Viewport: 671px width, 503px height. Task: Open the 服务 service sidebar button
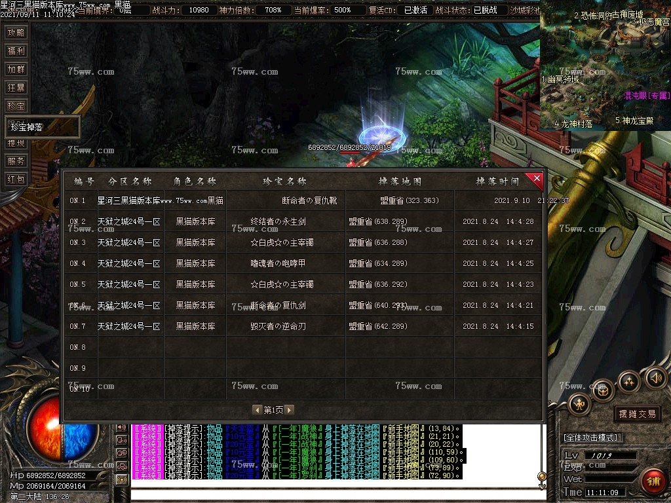[x=16, y=161]
